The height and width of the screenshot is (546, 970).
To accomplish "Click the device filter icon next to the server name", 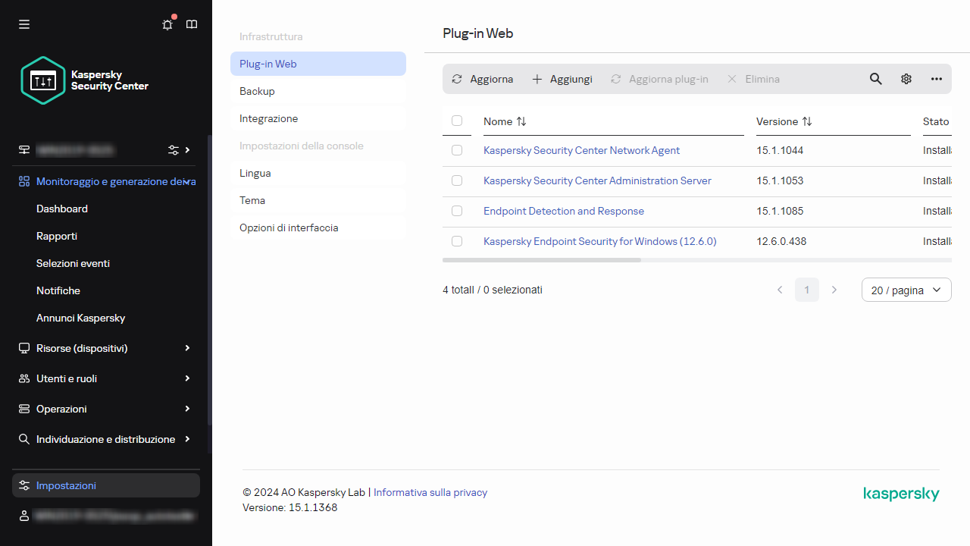I will 172,150.
